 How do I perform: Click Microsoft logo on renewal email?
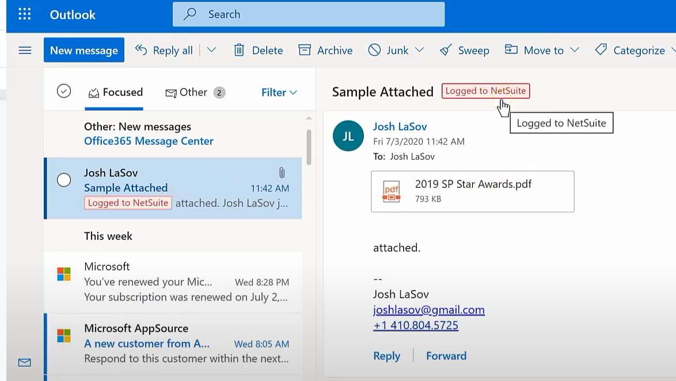pyautogui.click(x=64, y=274)
